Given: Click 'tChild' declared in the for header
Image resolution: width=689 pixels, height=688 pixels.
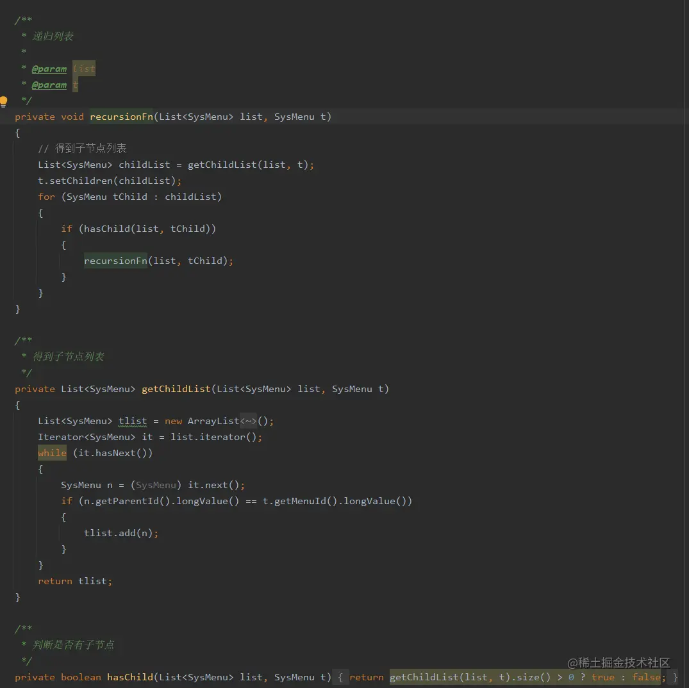Looking at the screenshot, I should pyautogui.click(x=130, y=197).
